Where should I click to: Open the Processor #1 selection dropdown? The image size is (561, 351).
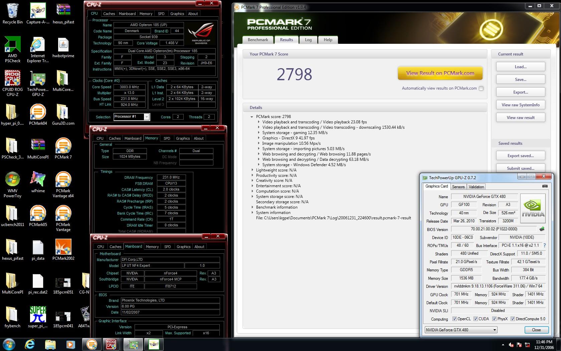click(x=146, y=117)
